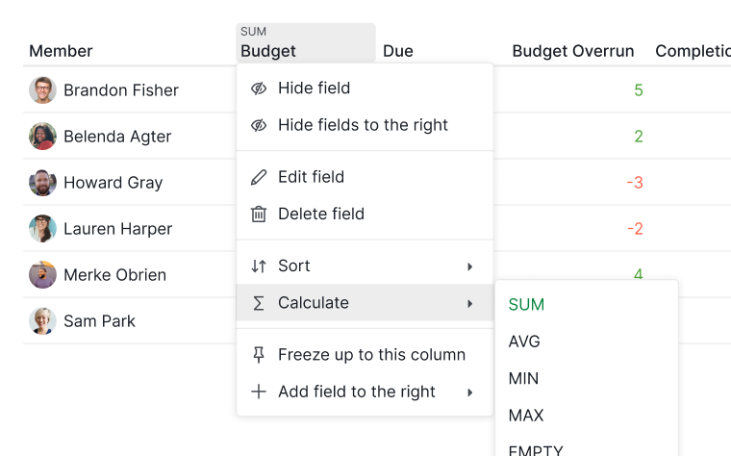Select the MAX calculation option
Viewport: 731px width, 456px height.
[x=526, y=416]
